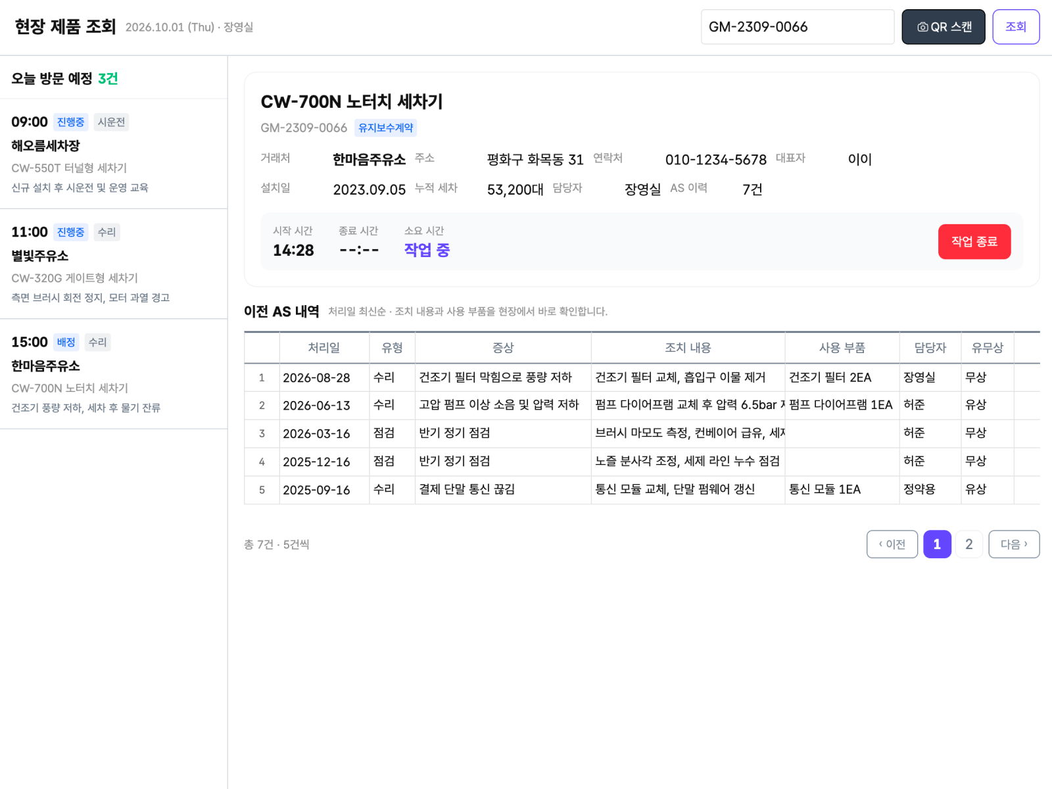Viewport: 1052px width, 789px height.
Task: Select the AS row dated 2026-06-13
Action: click(x=642, y=405)
